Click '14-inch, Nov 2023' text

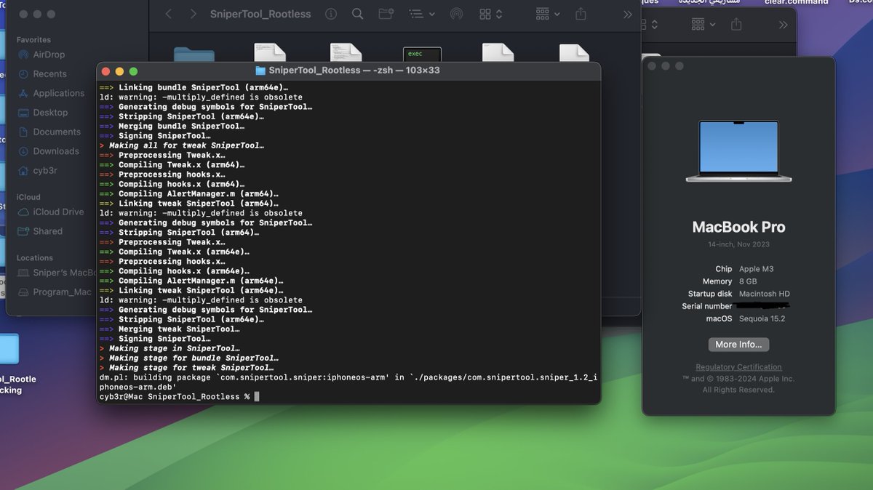coord(738,244)
